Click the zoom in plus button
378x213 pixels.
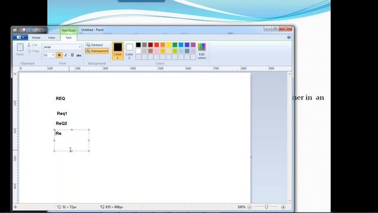[x=283, y=207]
